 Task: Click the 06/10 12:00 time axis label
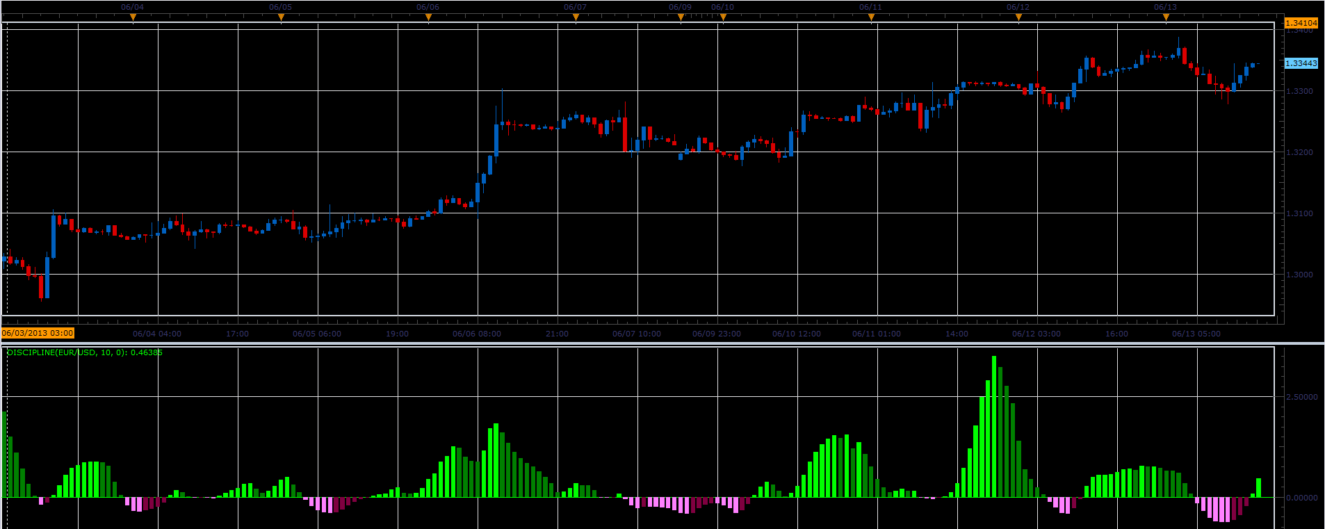(x=797, y=334)
